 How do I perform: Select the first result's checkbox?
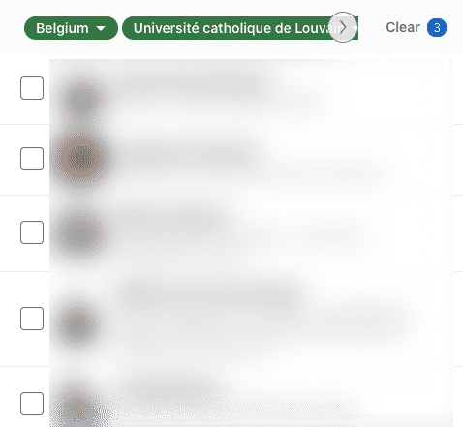click(x=32, y=88)
